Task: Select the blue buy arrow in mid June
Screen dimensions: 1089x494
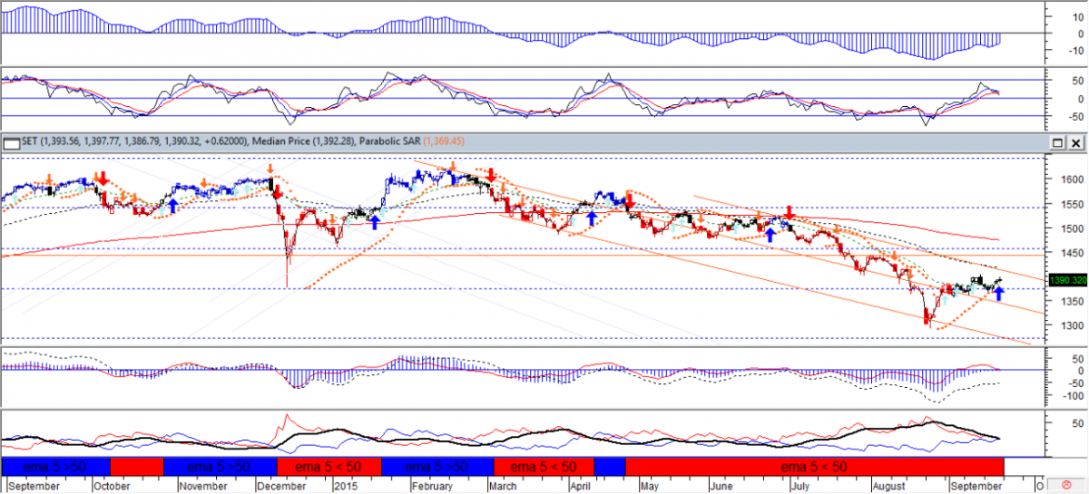Action: click(x=770, y=235)
